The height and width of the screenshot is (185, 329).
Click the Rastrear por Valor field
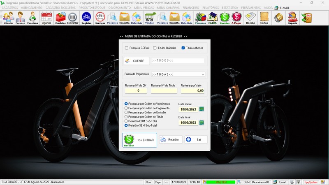[x=192, y=90]
